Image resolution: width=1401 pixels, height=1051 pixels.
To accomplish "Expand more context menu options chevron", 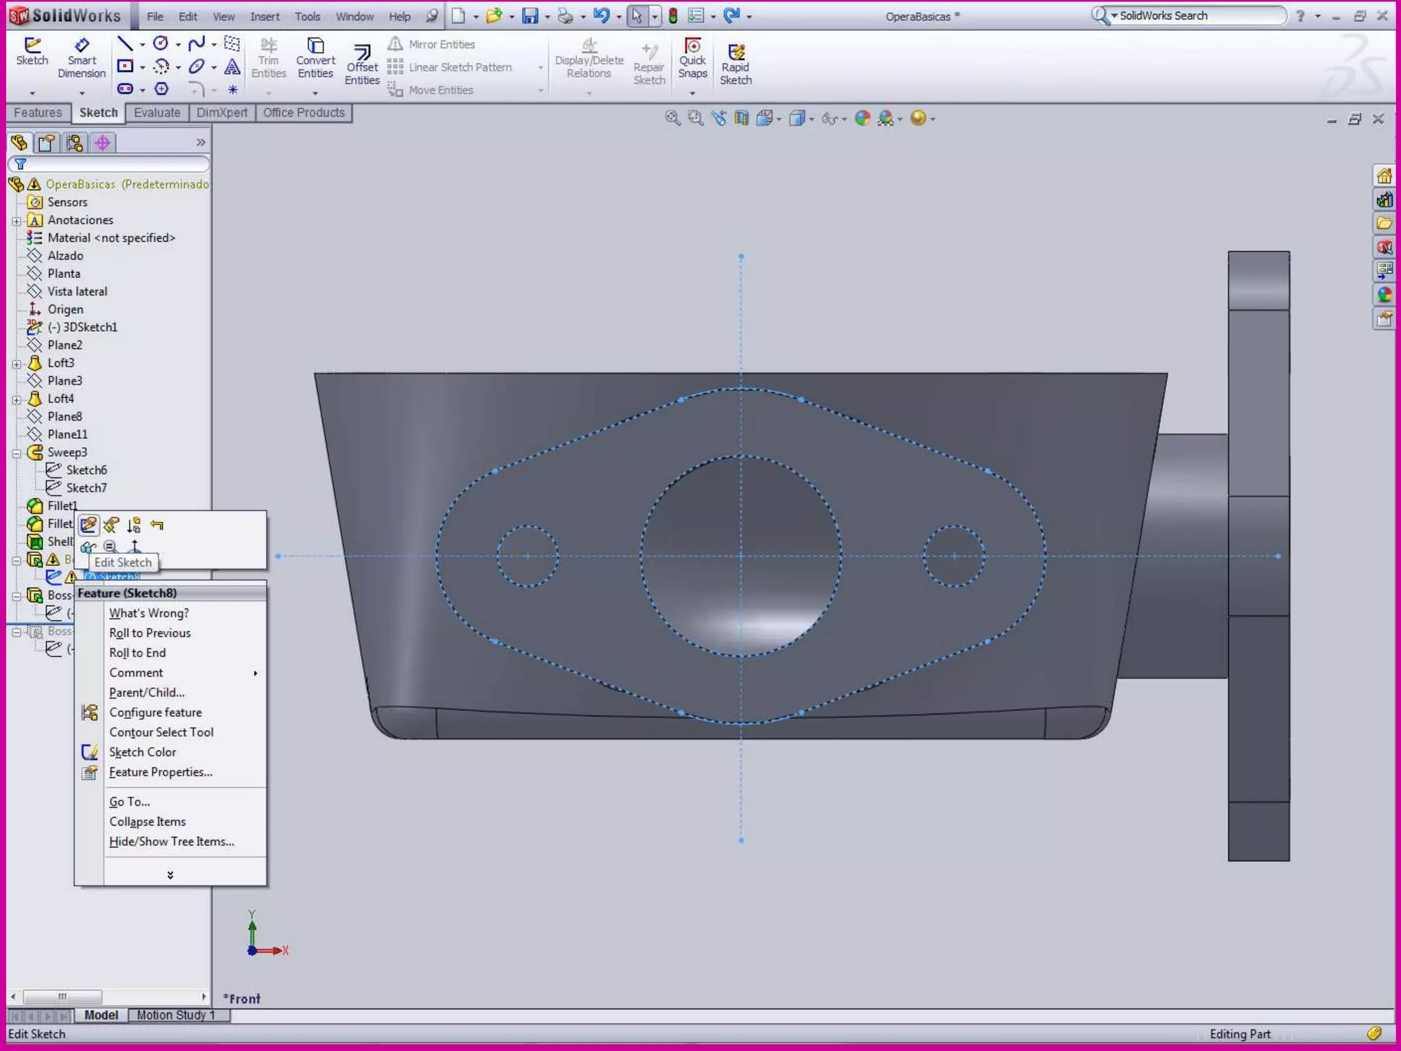I will pyautogui.click(x=170, y=874).
